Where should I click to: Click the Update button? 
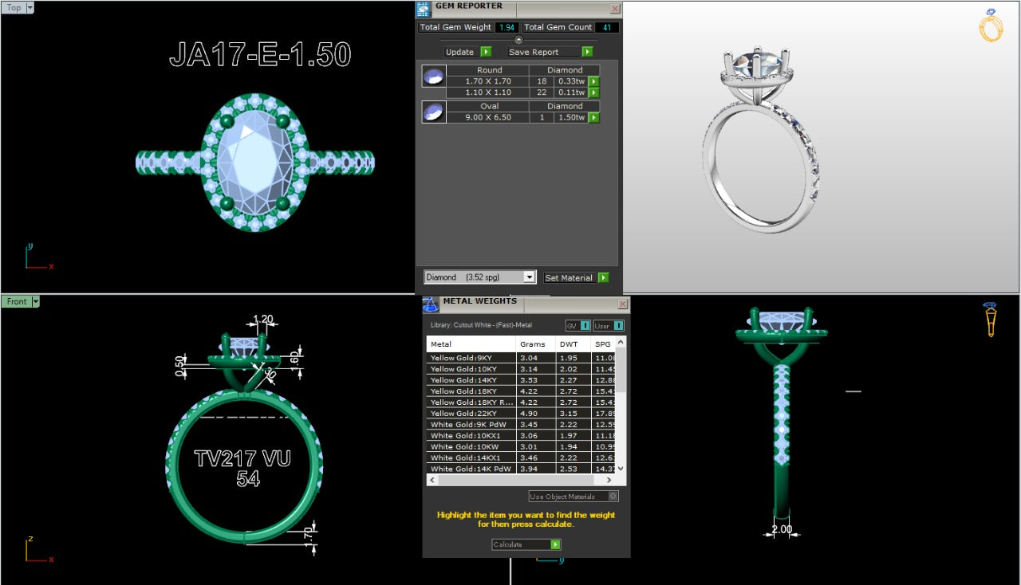(x=467, y=52)
